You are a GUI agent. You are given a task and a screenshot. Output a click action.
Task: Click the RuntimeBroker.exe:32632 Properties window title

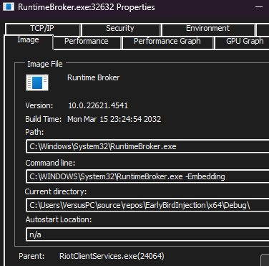point(87,7)
